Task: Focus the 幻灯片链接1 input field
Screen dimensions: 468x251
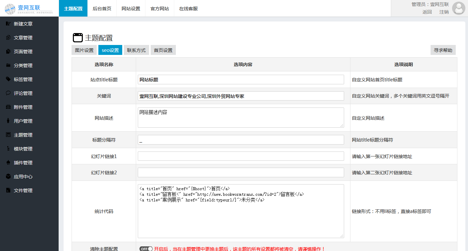Action: click(241, 156)
